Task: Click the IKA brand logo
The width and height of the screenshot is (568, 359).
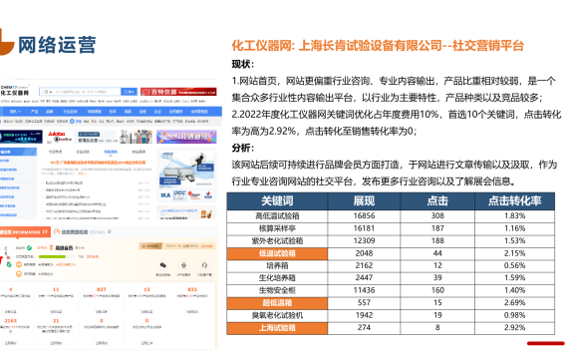Action: click(165, 195)
